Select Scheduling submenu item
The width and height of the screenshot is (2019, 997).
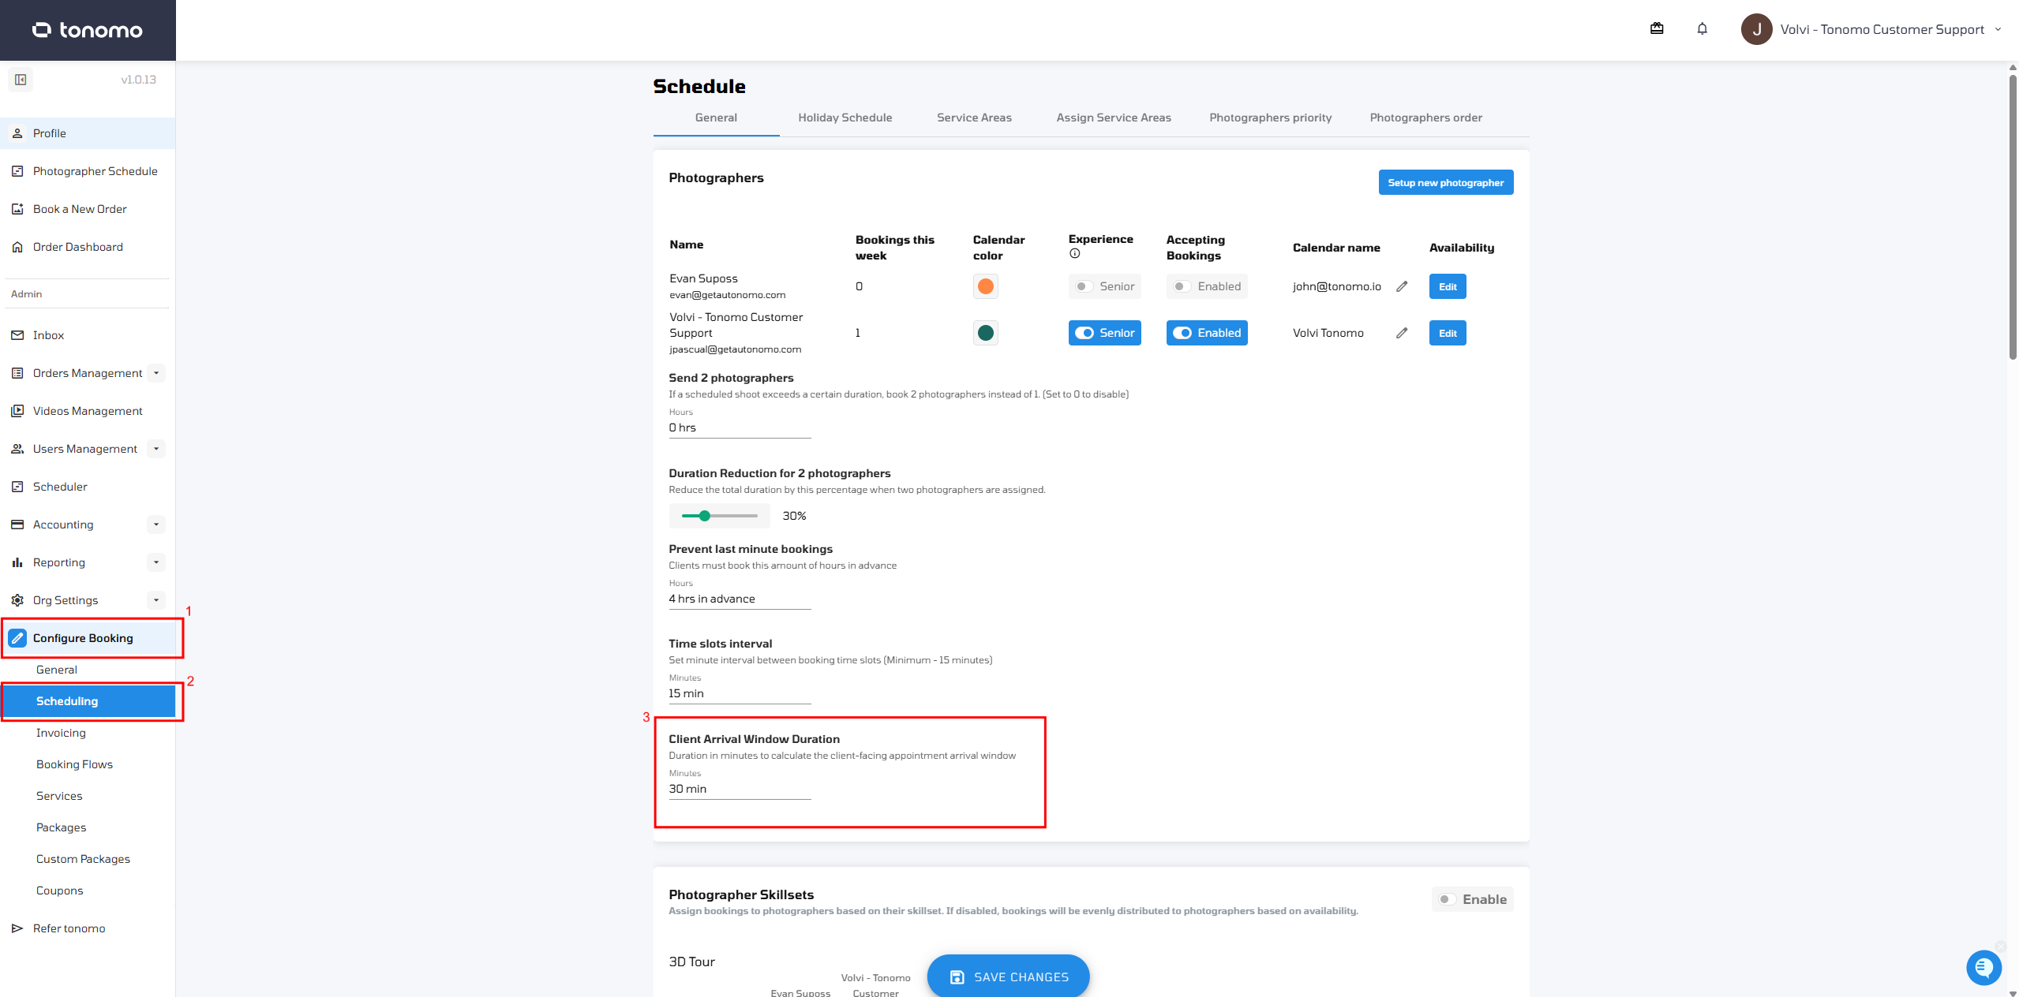point(88,701)
